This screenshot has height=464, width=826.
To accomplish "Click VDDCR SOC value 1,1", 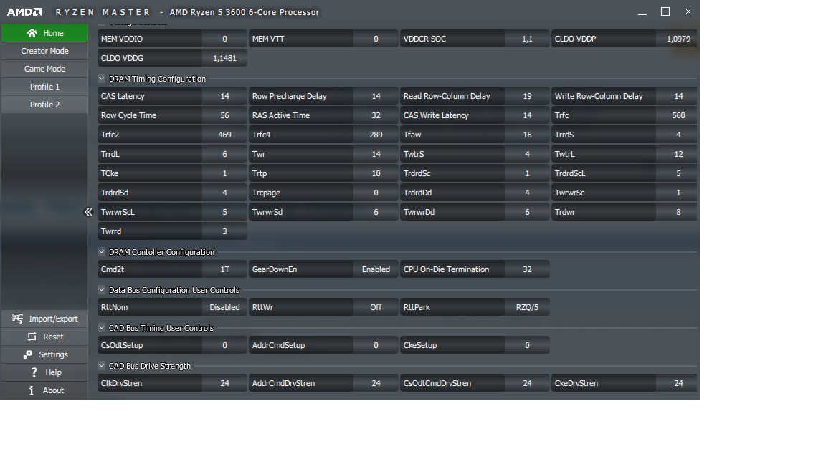I will click(527, 39).
